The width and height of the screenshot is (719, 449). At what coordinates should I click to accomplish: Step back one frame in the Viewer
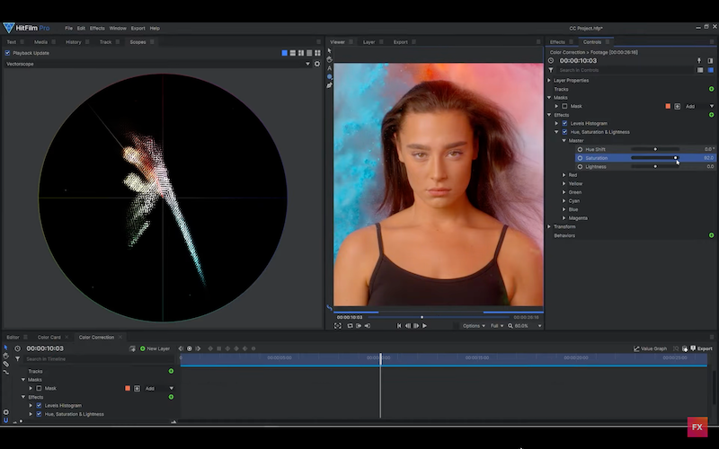pyautogui.click(x=408, y=326)
